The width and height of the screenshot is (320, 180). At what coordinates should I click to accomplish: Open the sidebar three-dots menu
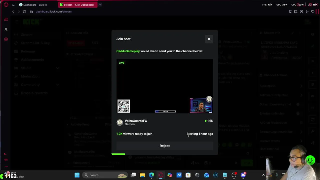tap(6, 166)
